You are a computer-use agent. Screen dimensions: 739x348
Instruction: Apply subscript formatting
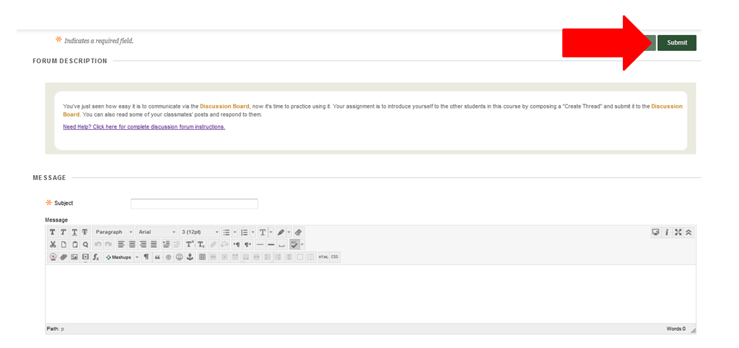[201, 244]
